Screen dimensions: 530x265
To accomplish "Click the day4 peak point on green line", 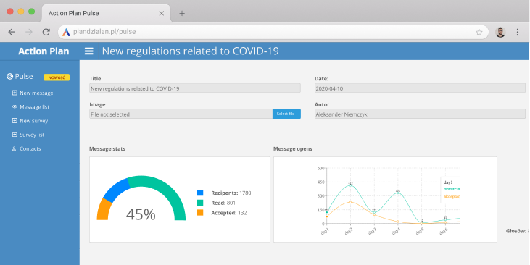I will tap(398, 193).
